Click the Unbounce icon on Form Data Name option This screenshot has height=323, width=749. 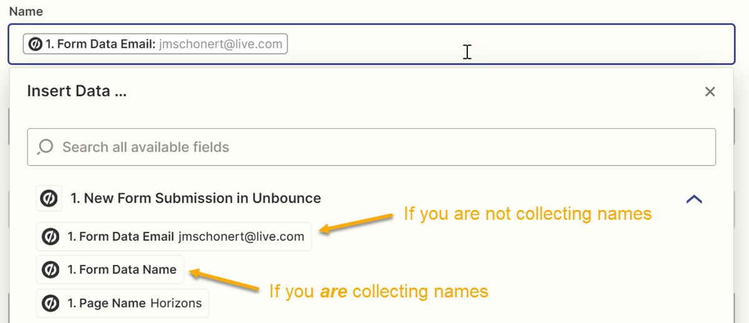tap(51, 270)
